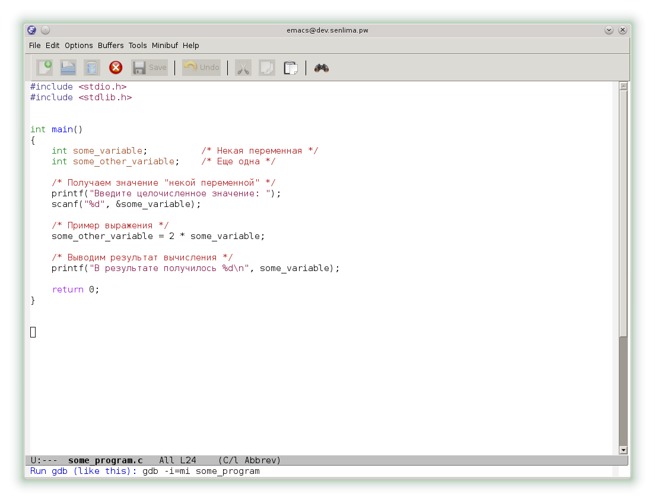
Task: Click the Open File toolbar icon
Action: (68, 68)
